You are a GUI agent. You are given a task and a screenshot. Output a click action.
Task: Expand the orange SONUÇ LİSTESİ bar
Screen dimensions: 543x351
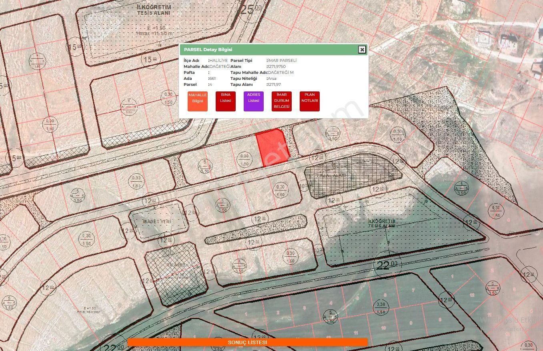pyautogui.click(x=247, y=342)
